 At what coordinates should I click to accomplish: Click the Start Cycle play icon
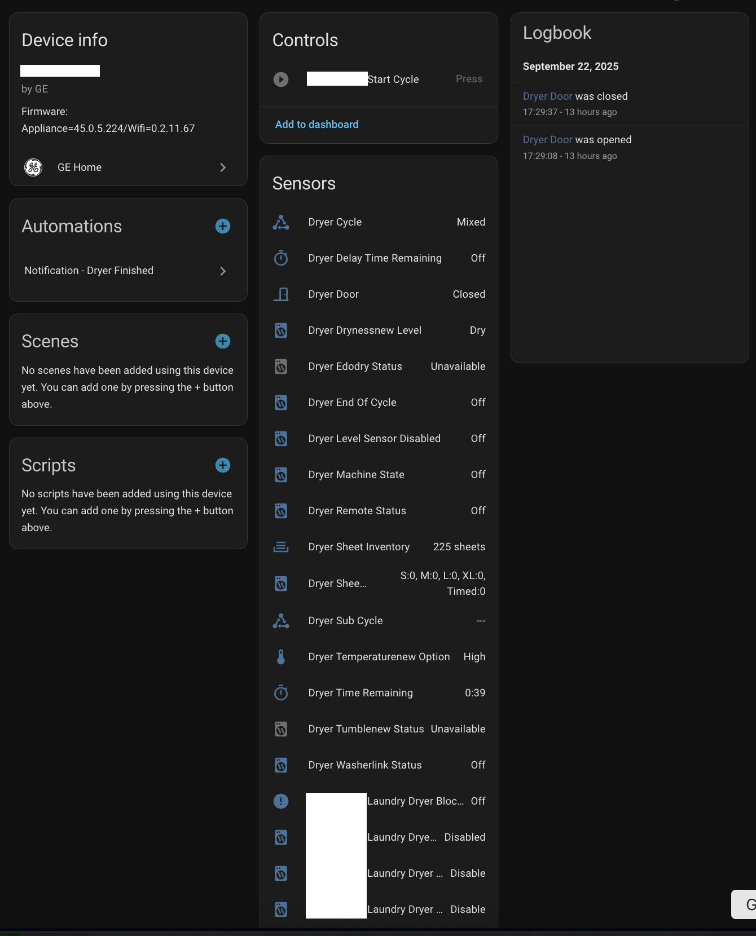pos(281,80)
